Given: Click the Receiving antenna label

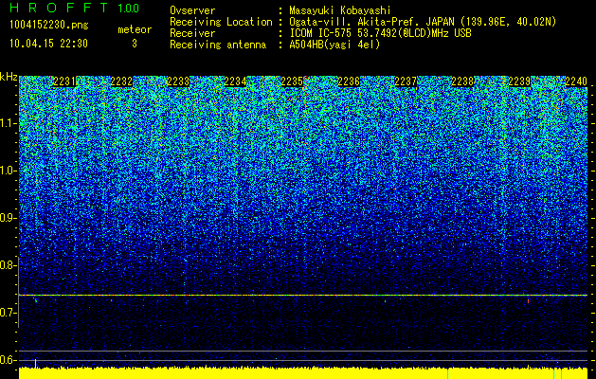Looking at the screenshot, I should 218,45.
